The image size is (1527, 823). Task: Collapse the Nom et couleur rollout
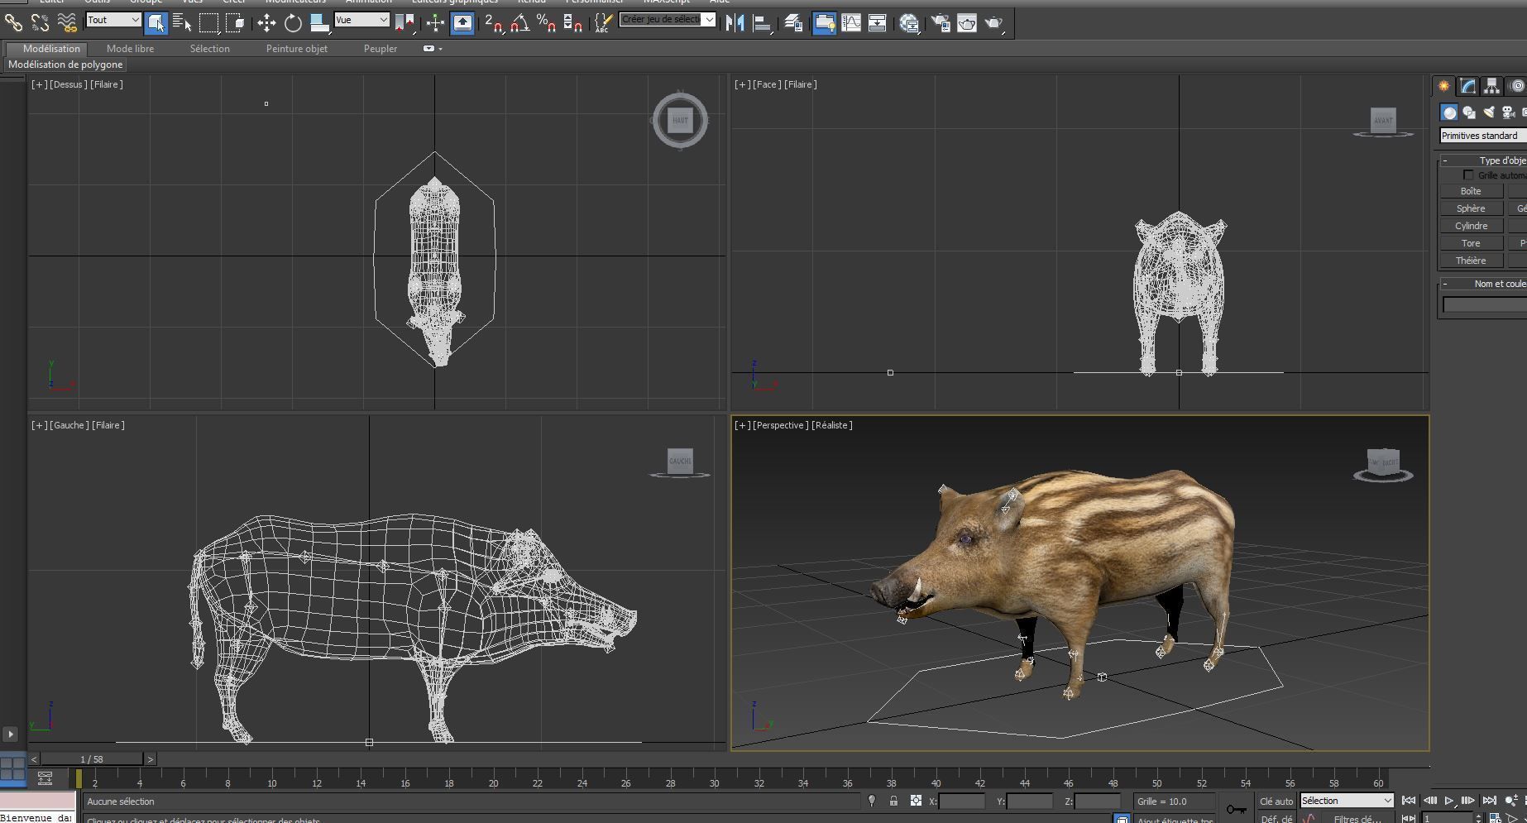[x=1445, y=284]
